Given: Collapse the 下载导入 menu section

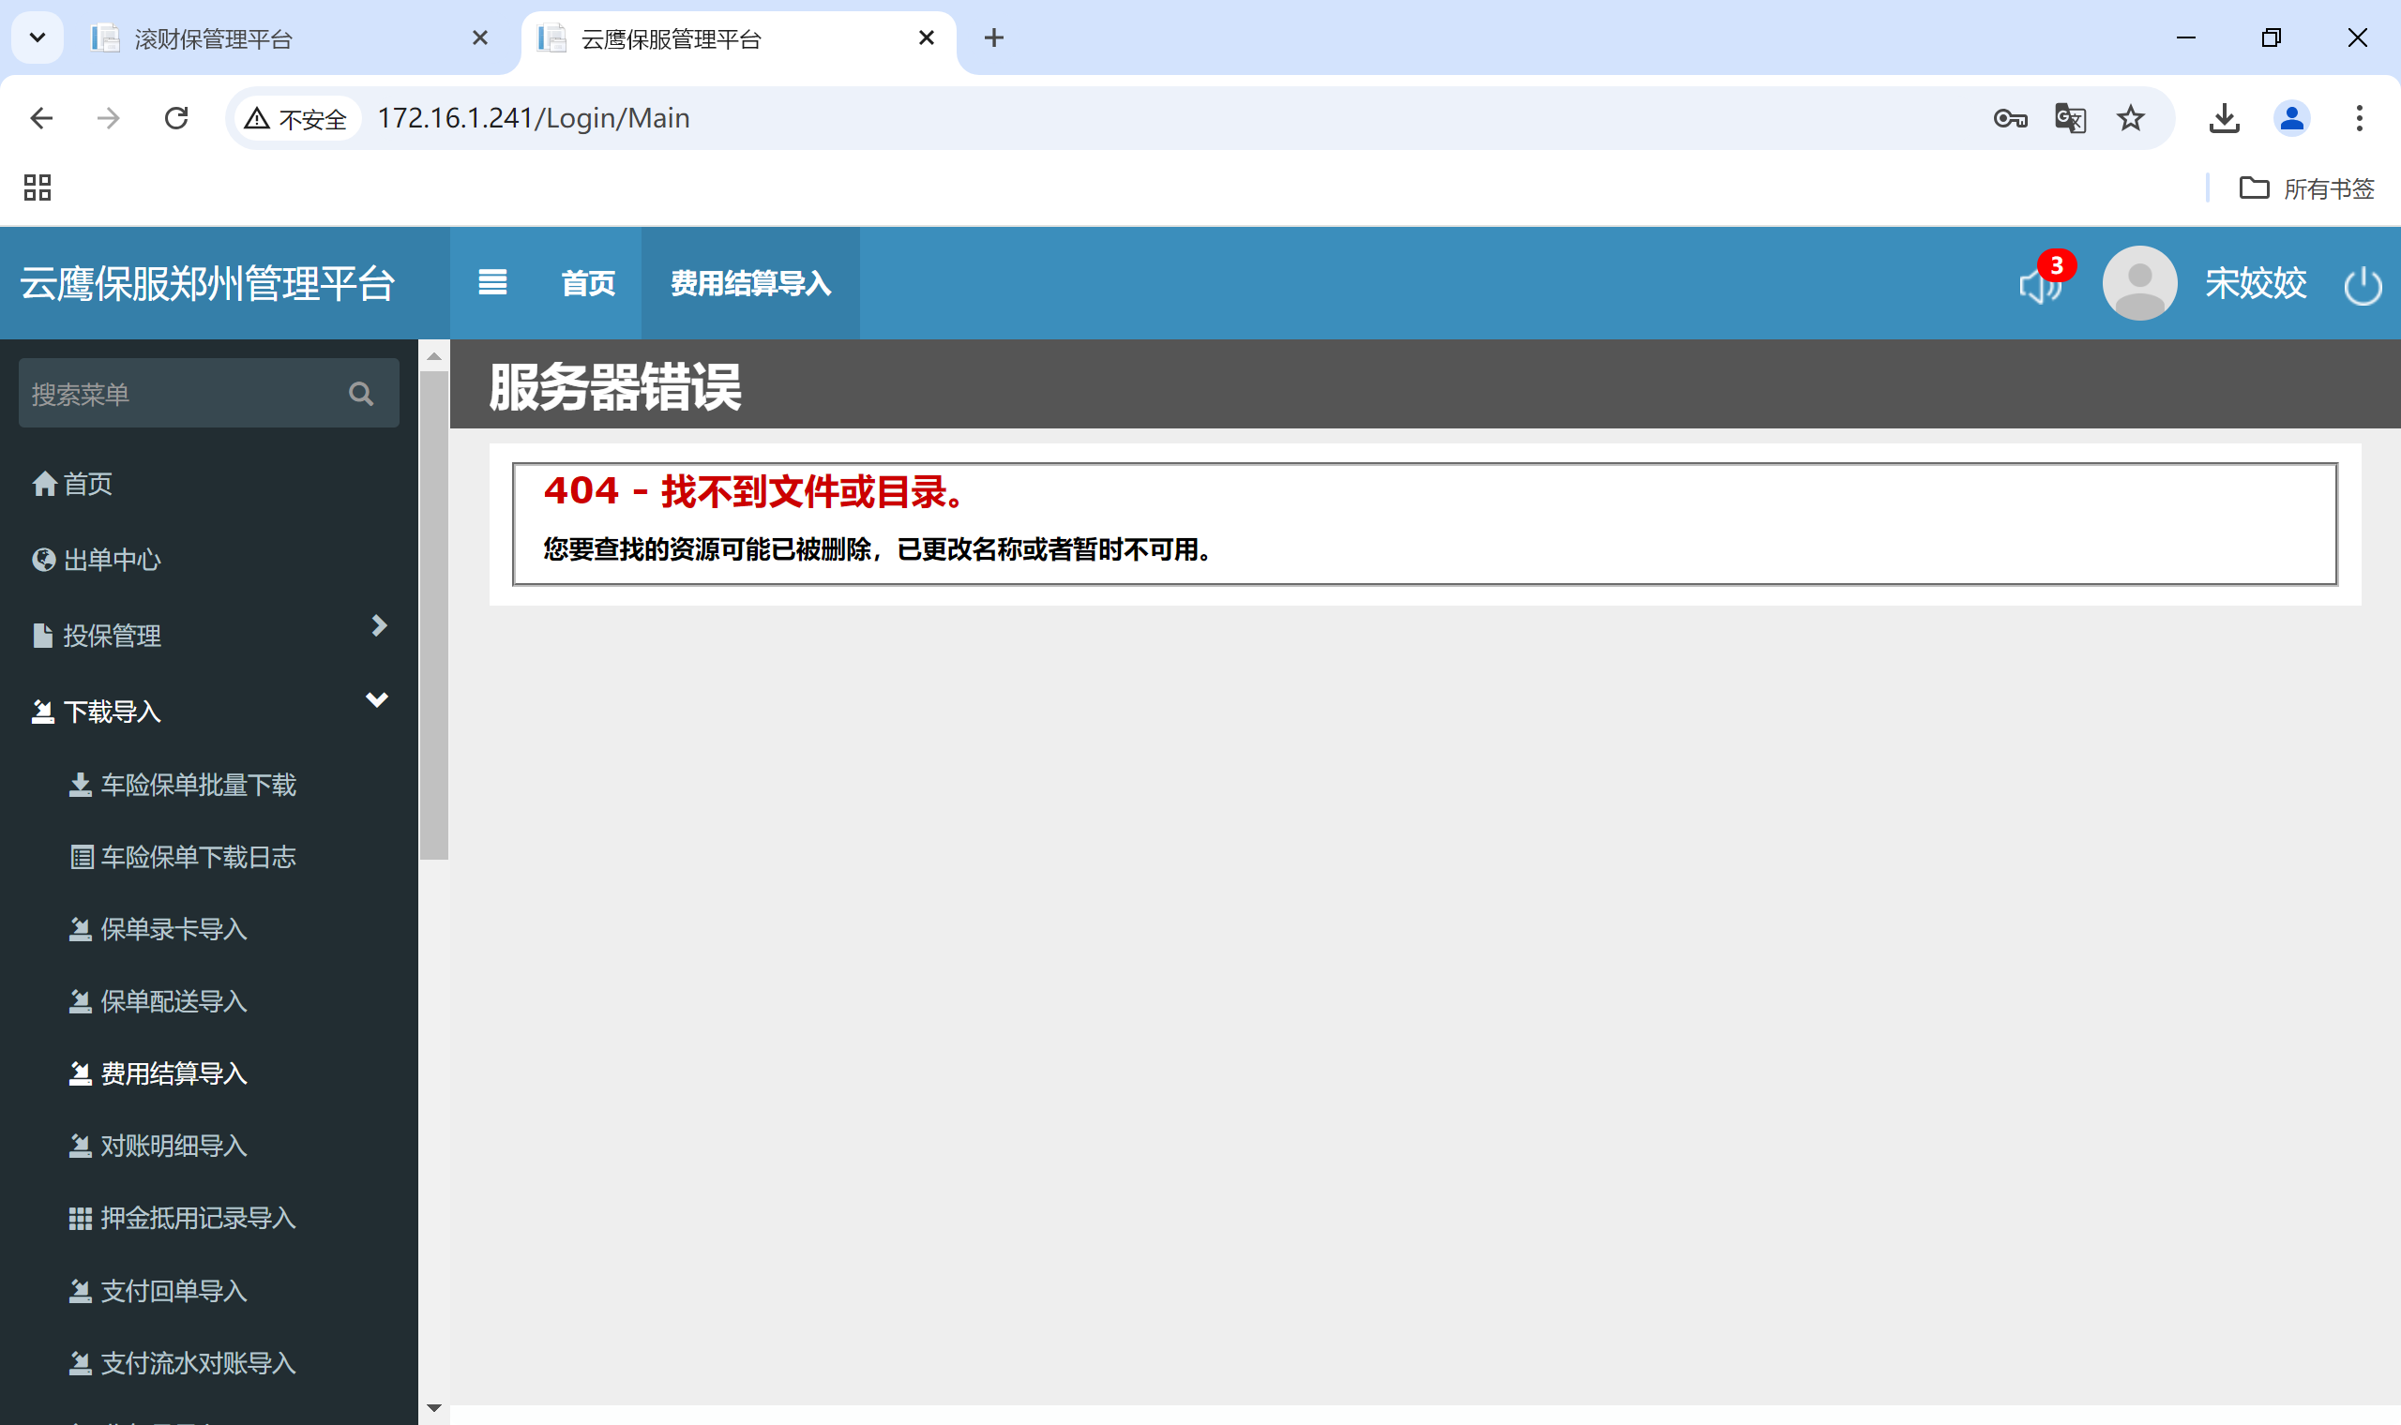Looking at the screenshot, I should click(376, 701).
